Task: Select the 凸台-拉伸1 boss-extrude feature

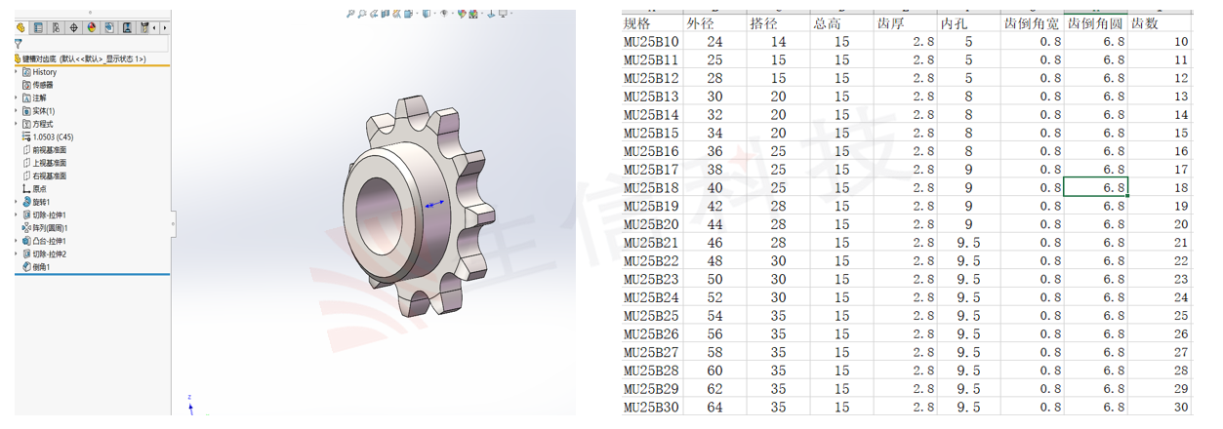Action: [44, 241]
